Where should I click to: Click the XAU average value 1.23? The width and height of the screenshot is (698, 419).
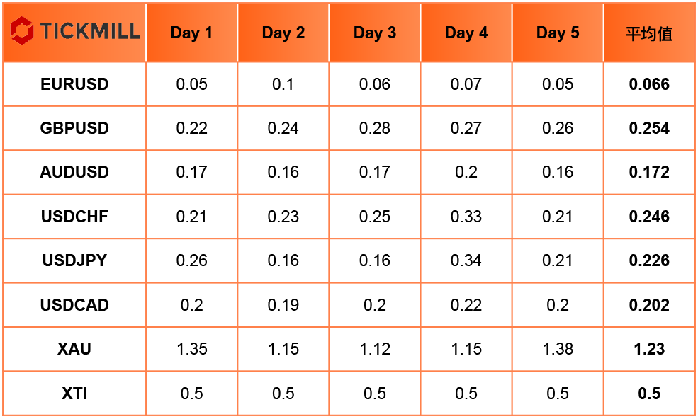pyautogui.click(x=649, y=349)
